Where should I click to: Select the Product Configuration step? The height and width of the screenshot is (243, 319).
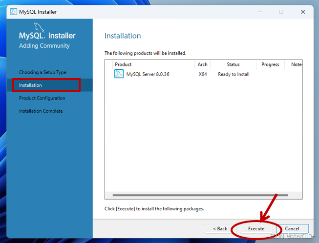tap(42, 98)
